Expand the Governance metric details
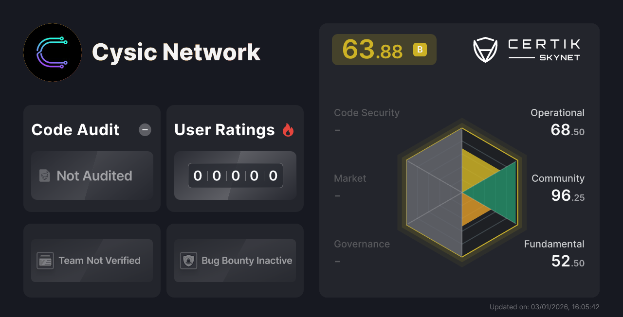The image size is (623, 317). [x=362, y=244]
